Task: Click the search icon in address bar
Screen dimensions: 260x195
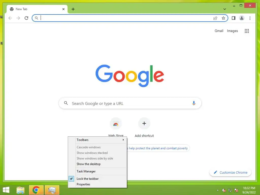Action: [37, 18]
